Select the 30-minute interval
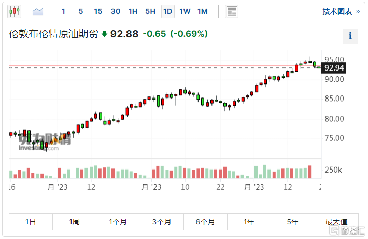 click(x=116, y=11)
